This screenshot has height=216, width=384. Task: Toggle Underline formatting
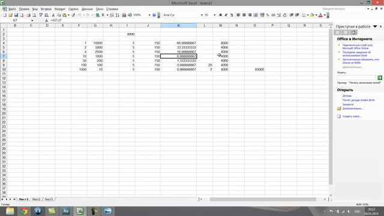(x=232, y=15)
